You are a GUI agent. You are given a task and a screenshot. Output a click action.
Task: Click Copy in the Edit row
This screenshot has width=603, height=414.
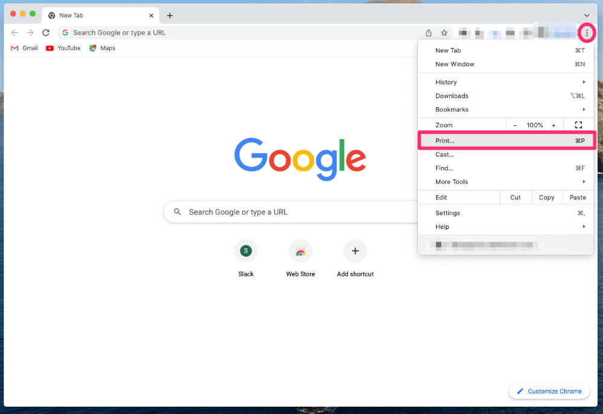(546, 197)
